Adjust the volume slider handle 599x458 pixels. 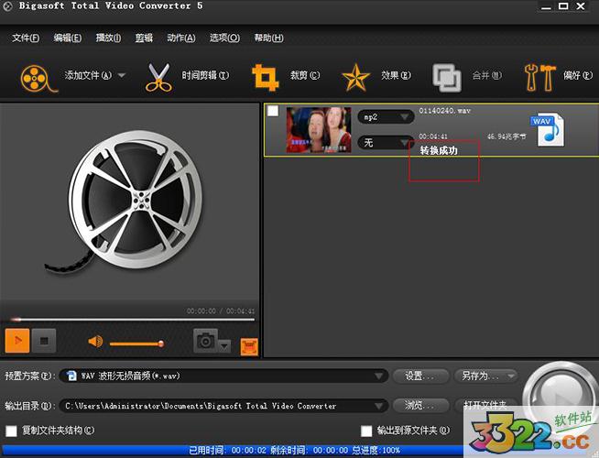161,343
